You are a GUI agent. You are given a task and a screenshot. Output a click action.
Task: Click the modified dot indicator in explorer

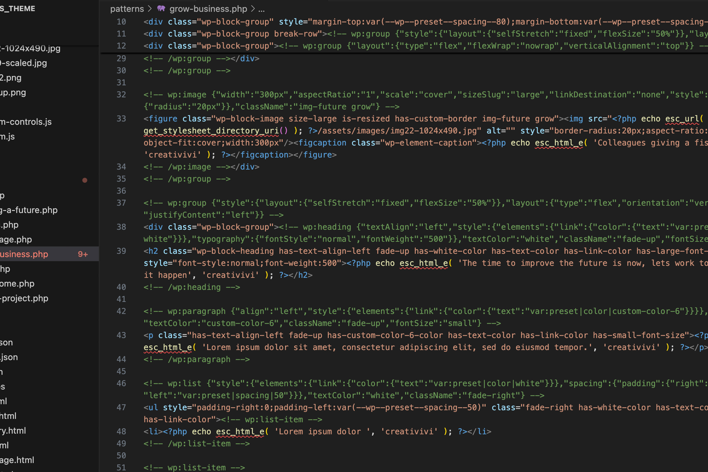(x=85, y=180)
